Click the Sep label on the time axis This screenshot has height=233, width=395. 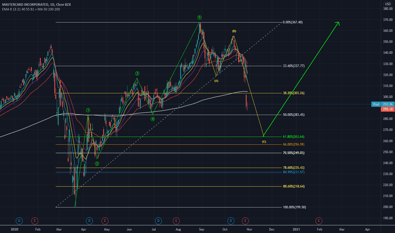tap(201, 229)
